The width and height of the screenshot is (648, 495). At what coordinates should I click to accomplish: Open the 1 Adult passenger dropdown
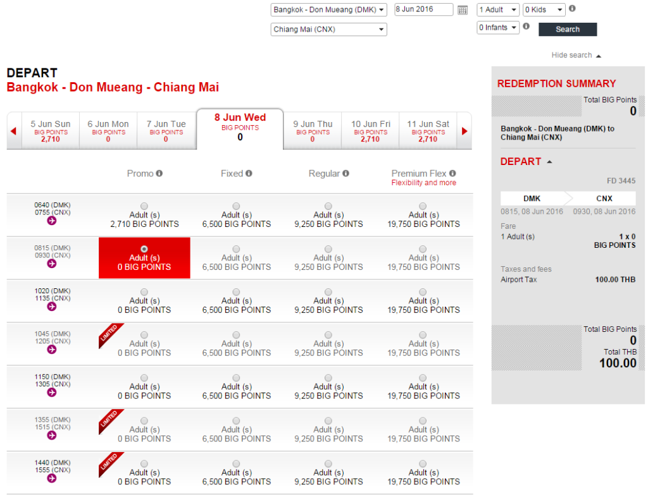tap(497, 9)
